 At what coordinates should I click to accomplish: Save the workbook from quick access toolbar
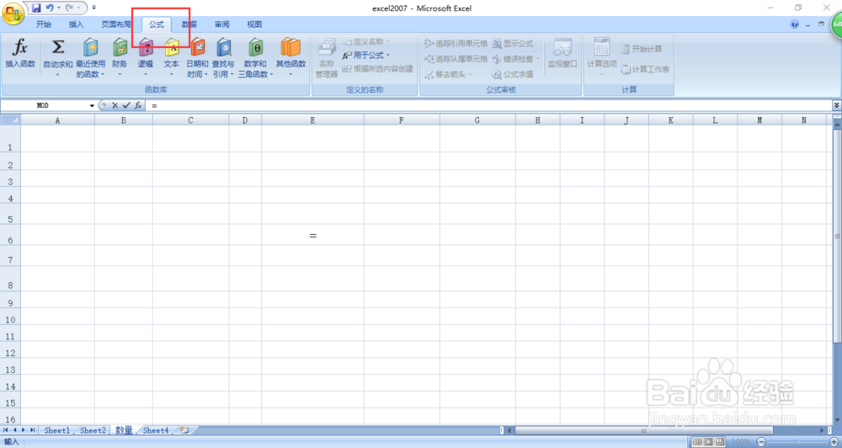[x=36, y=8]
